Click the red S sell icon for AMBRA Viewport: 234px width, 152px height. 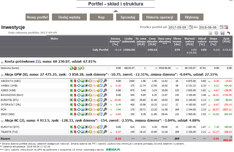tap(75, 85)
